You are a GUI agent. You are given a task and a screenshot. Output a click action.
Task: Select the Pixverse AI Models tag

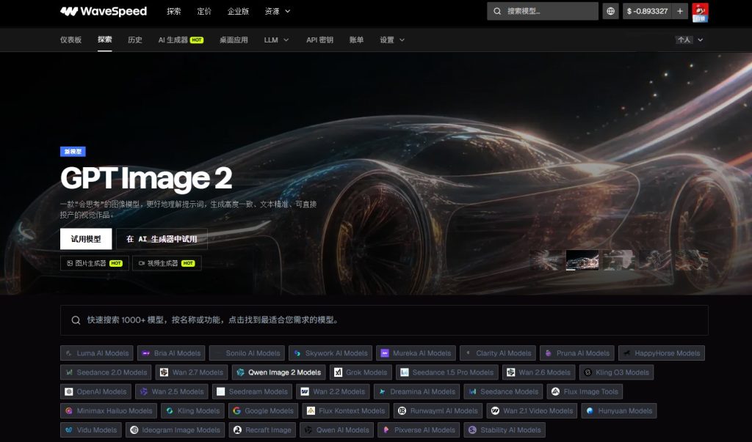[x=419, y=430]
